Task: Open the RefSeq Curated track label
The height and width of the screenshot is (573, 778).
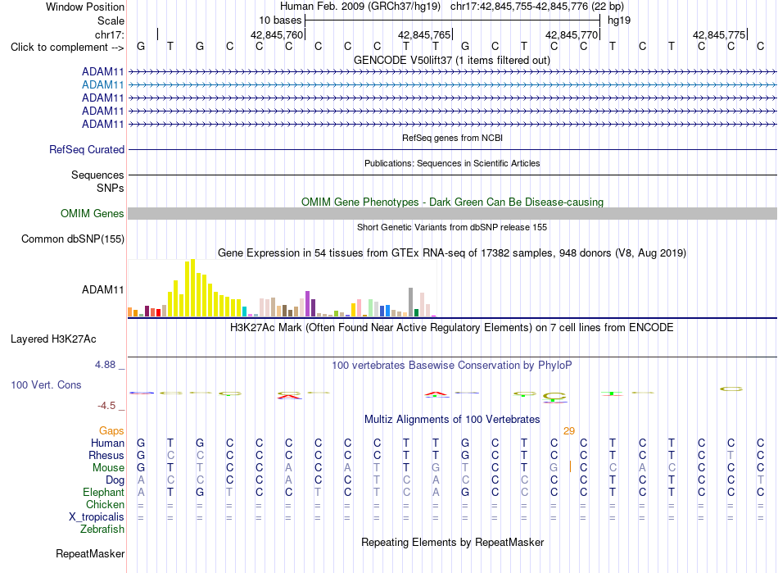Action: click(x=87, y=149)
